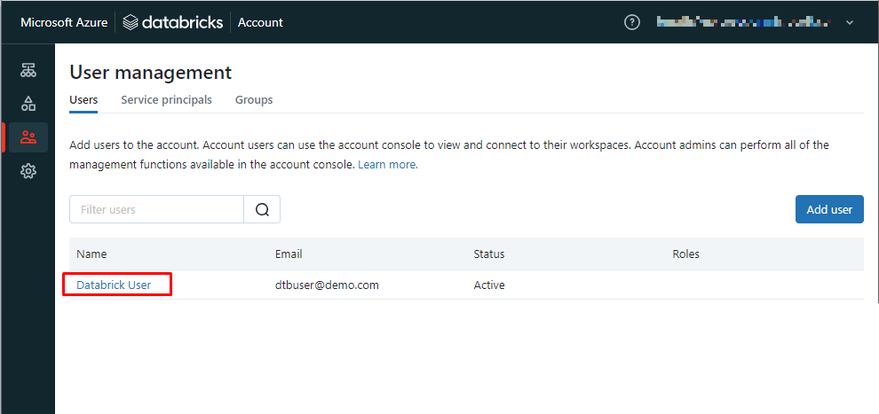Expand the account dropdown chevron

coord(850,22)
